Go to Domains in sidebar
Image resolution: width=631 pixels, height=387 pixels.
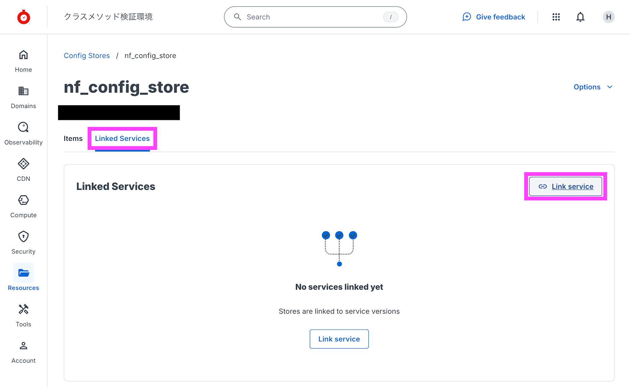(23, 97)
